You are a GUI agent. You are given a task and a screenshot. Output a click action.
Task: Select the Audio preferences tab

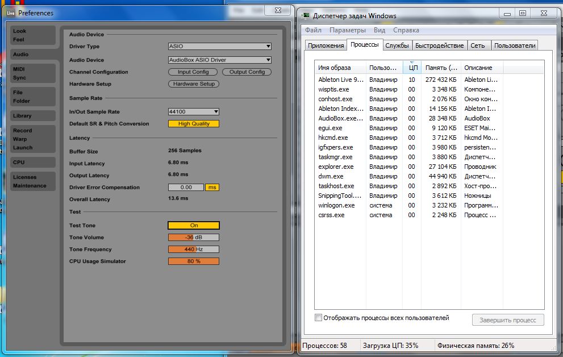click(34, 54)
